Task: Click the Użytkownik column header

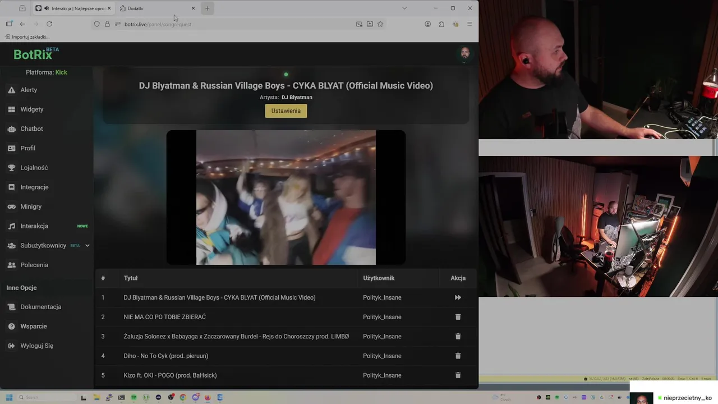Action: [379, 278]
